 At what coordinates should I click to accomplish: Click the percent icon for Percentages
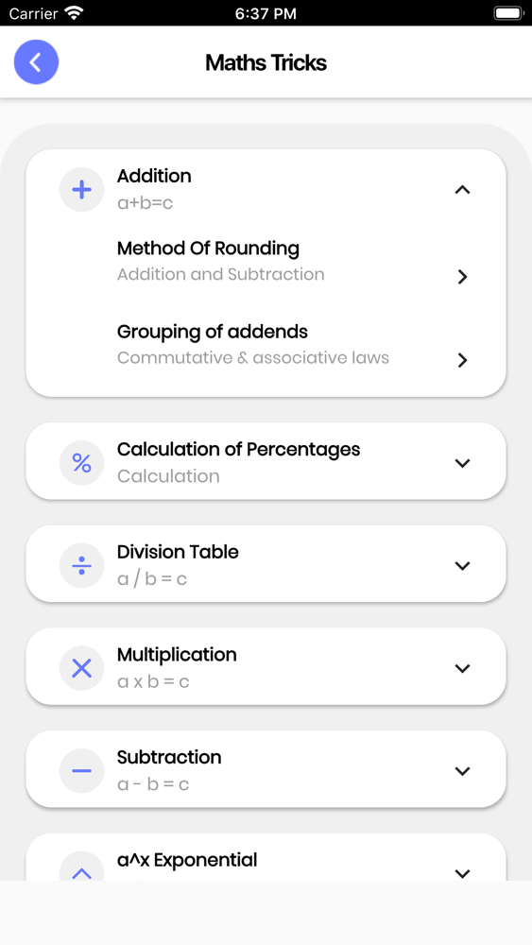81,463
